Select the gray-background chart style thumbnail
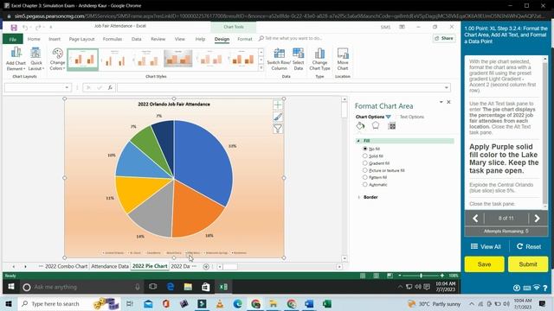Image resolution: width=554 pixels, height=311 pixels. click(178, 59)
